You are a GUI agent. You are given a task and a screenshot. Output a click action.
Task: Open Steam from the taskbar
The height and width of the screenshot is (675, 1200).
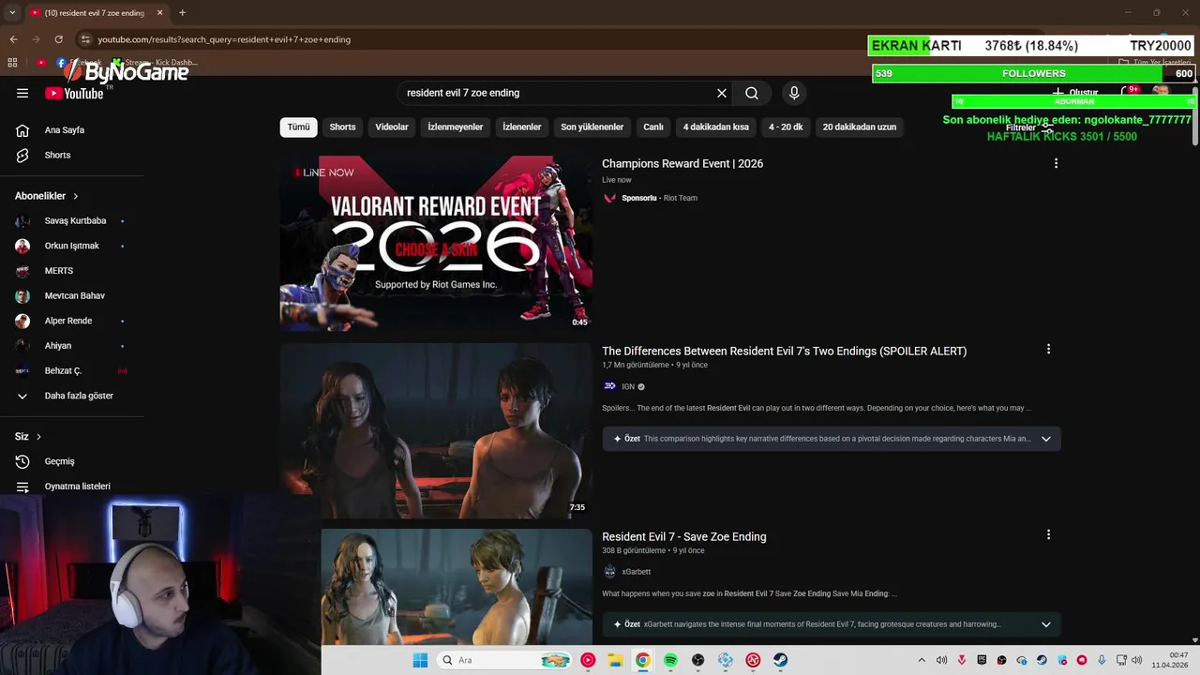tap(780, 660)
